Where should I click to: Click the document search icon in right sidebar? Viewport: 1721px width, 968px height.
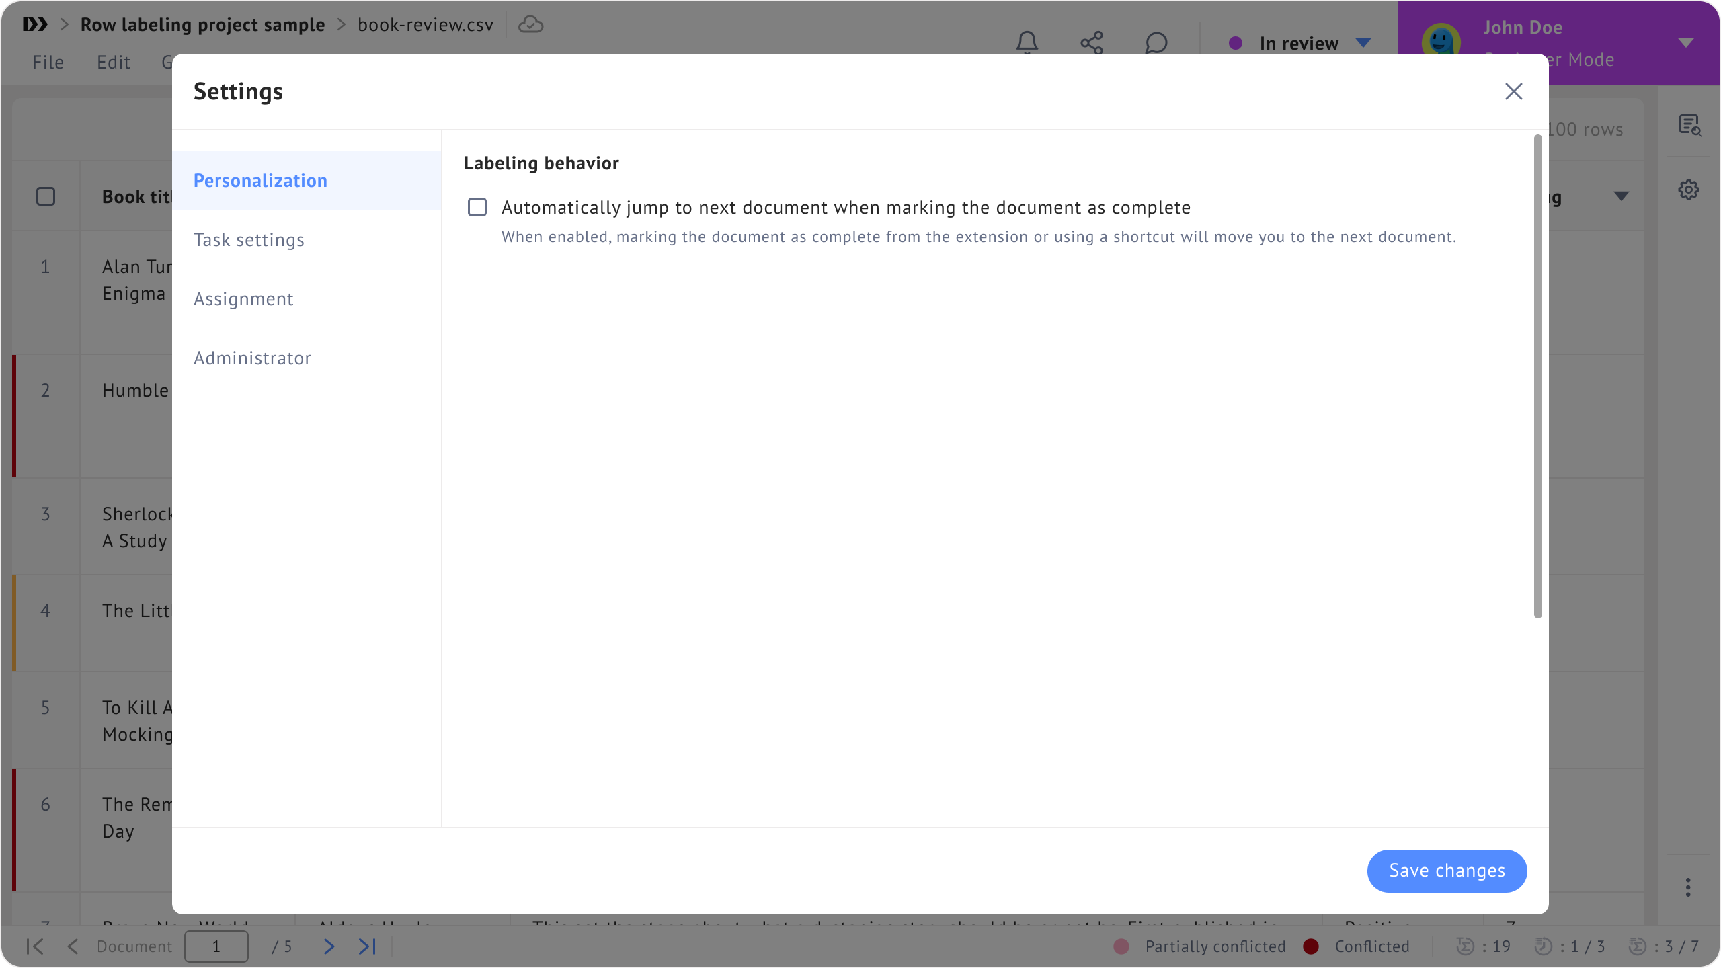tap(1688, 125)
